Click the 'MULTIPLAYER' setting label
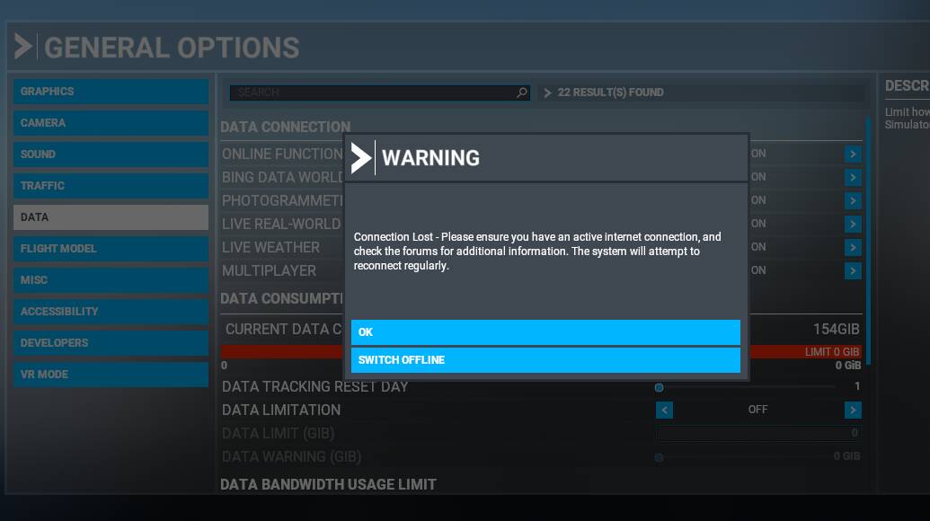The height and width of the screenshot is (521, 930). pyautogui.click(x=269, y=271)
